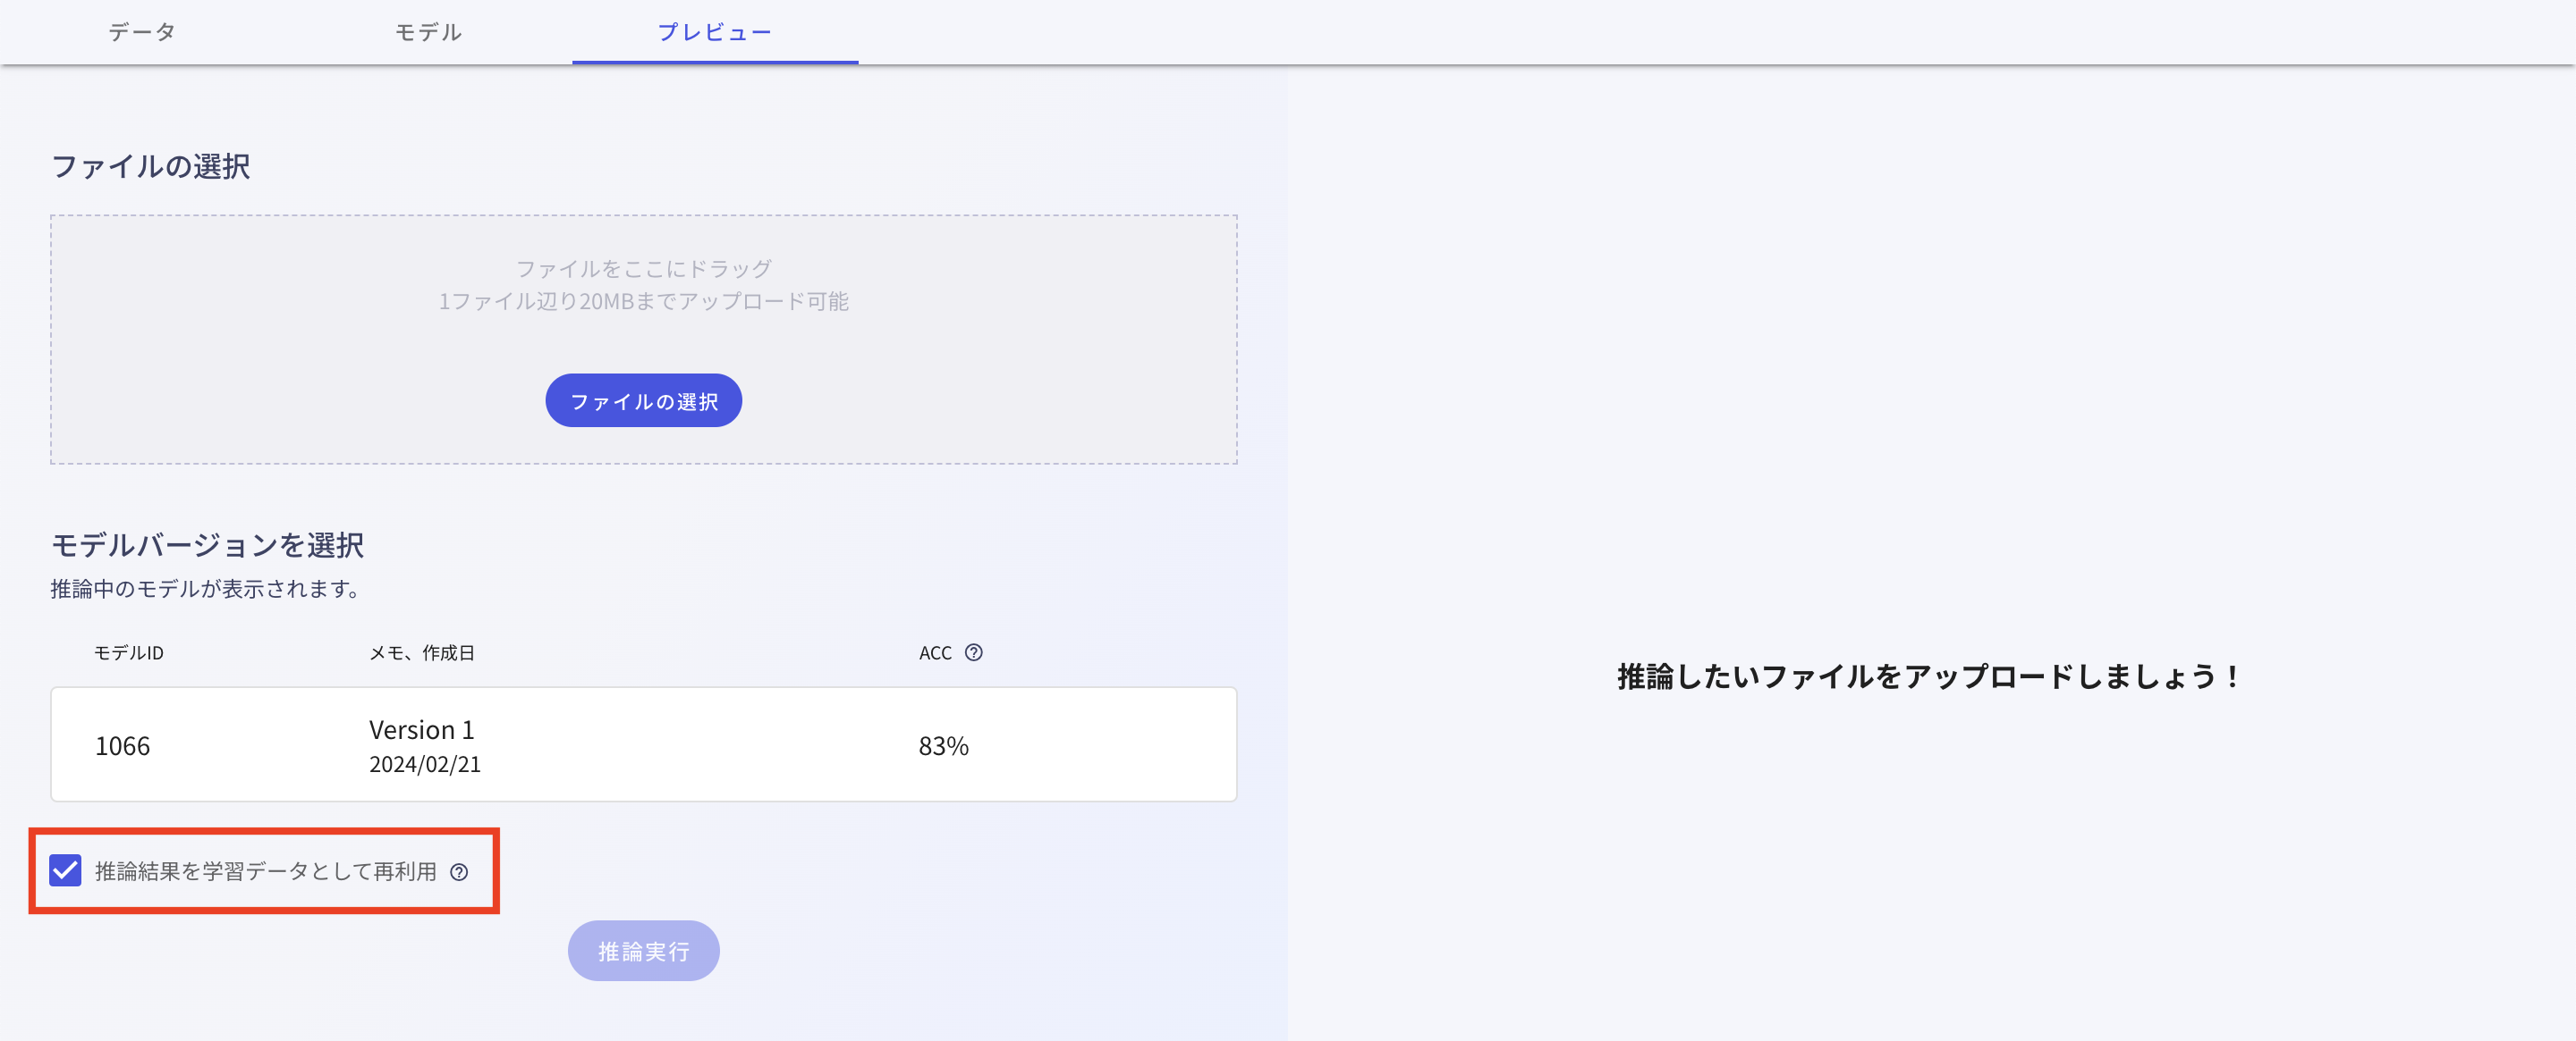Click the ファイルの選択 upload button
Image resolution: width=2576 pixels, height=1041 pixels.
(x=643, y=399)
